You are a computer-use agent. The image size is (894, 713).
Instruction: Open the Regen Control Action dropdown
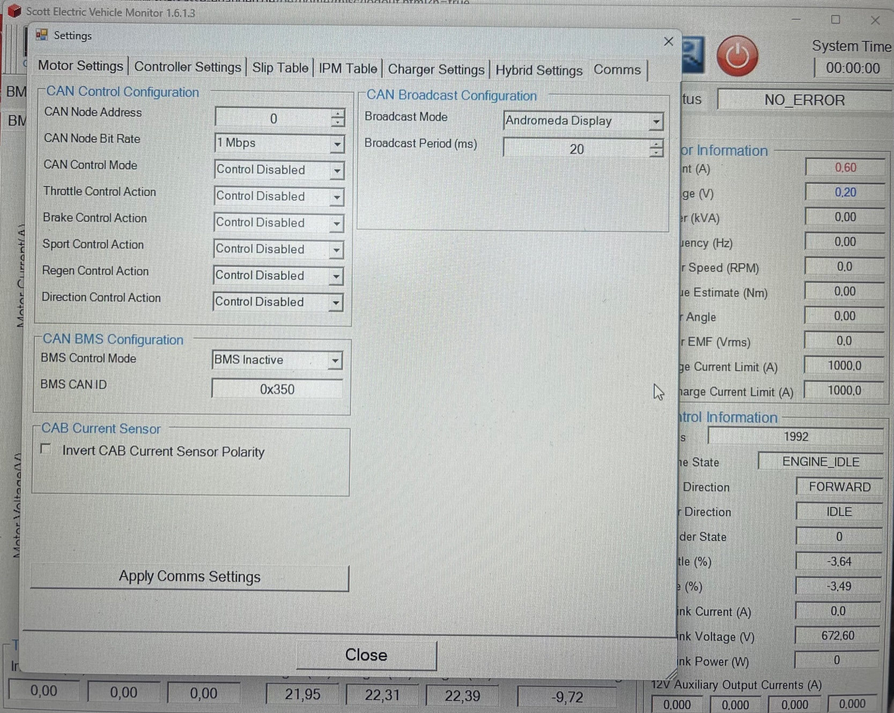(336, 276)
